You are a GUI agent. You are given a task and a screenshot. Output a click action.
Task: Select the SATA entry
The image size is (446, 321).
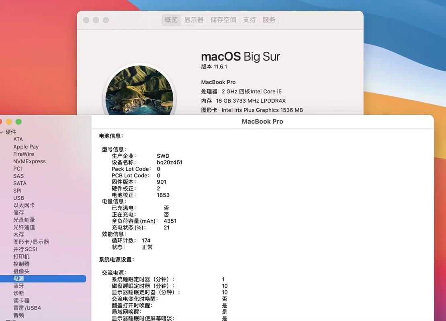pos(19,183)
